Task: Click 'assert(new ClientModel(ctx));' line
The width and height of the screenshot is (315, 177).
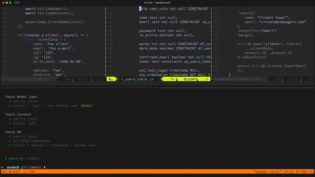Action: [x=55, y=22]
